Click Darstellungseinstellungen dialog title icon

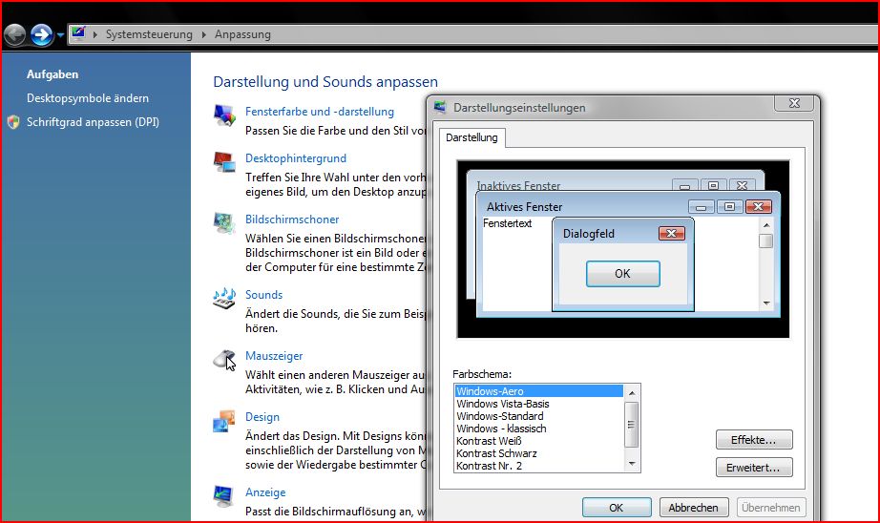tap(440, 107)
